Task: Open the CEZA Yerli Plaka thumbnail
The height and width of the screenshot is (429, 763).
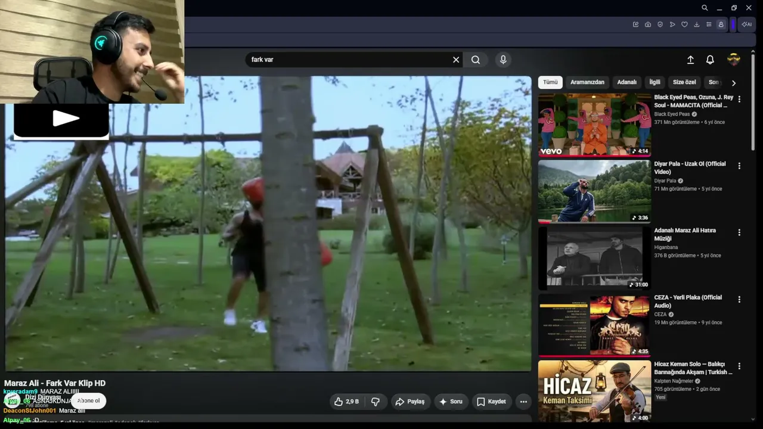Action: [x=594, y=325]
